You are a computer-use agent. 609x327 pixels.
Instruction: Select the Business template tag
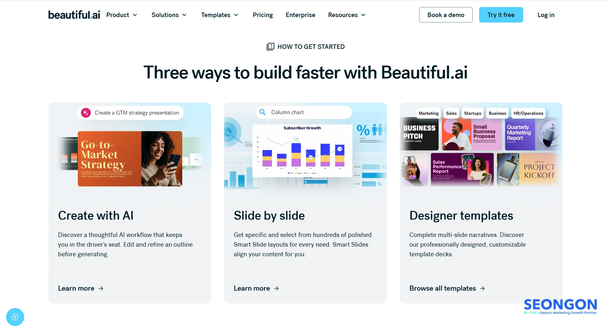[497, 113]
